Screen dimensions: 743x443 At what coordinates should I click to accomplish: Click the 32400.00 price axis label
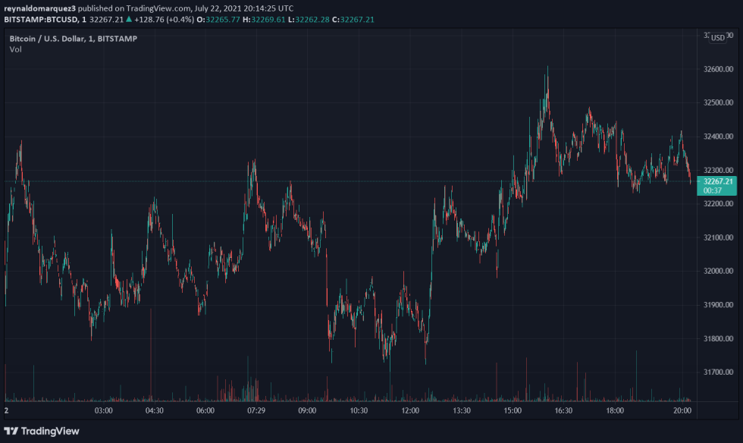(717, 137)
